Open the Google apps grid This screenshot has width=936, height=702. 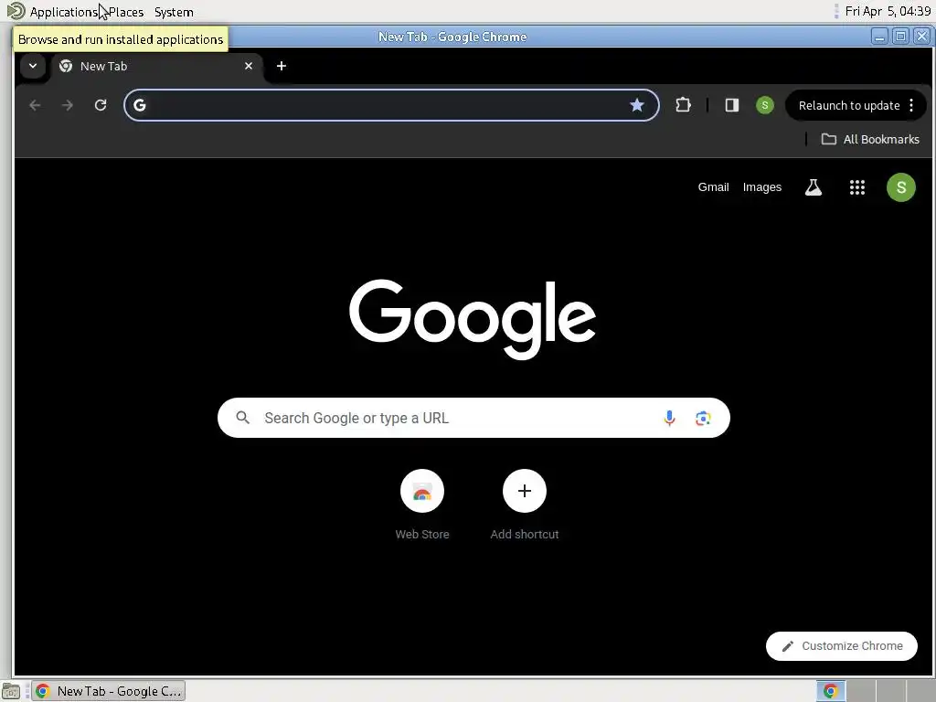click(x=857, y=187)
